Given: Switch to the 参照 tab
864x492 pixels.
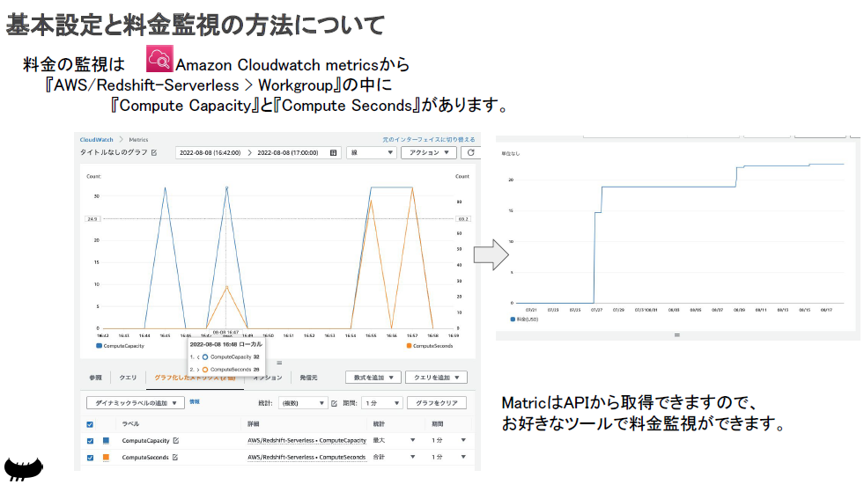Looking at the screenshot, I should pos(95,378).
